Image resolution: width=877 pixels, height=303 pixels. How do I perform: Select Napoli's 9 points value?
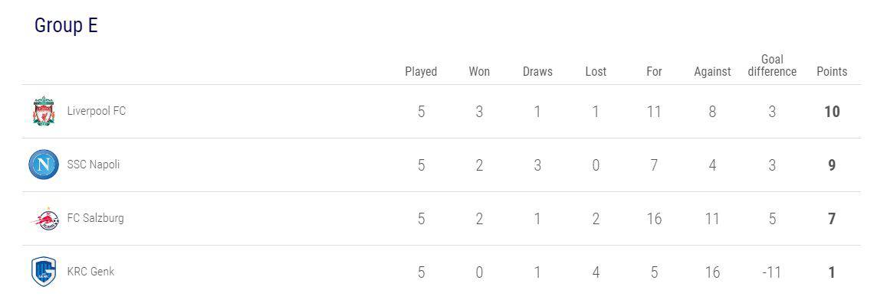point(833,165)
